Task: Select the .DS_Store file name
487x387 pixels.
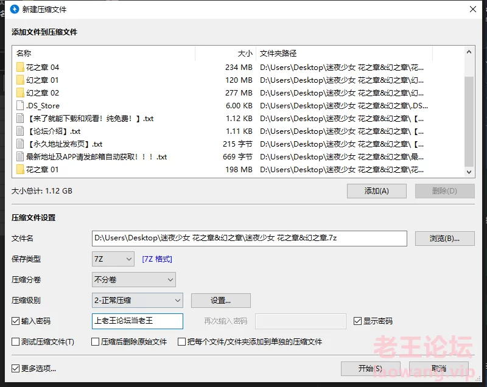Action: point(43,106)
